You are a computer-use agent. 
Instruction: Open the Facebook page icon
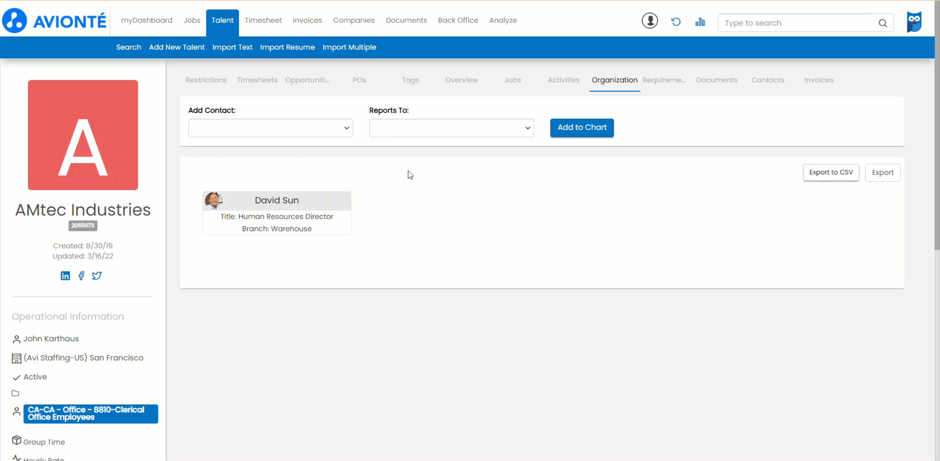[x=81, y=276]
